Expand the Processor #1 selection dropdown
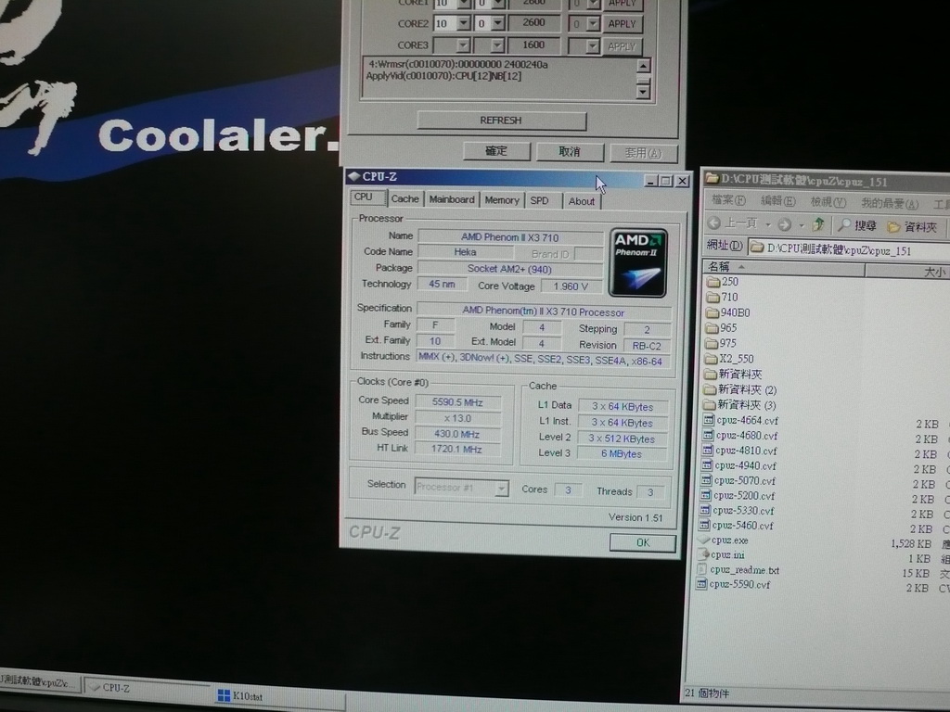Screen dimensions: 950x712 pos(501,488)
